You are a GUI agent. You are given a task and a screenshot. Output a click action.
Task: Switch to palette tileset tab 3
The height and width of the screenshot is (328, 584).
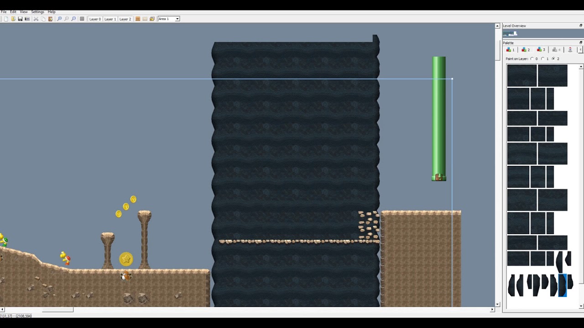click(541, 50)
